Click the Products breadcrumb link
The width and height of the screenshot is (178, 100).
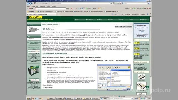pyautogui.click(x=50, y=24)
